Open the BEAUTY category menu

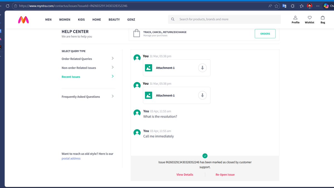[x=114, y=19]
